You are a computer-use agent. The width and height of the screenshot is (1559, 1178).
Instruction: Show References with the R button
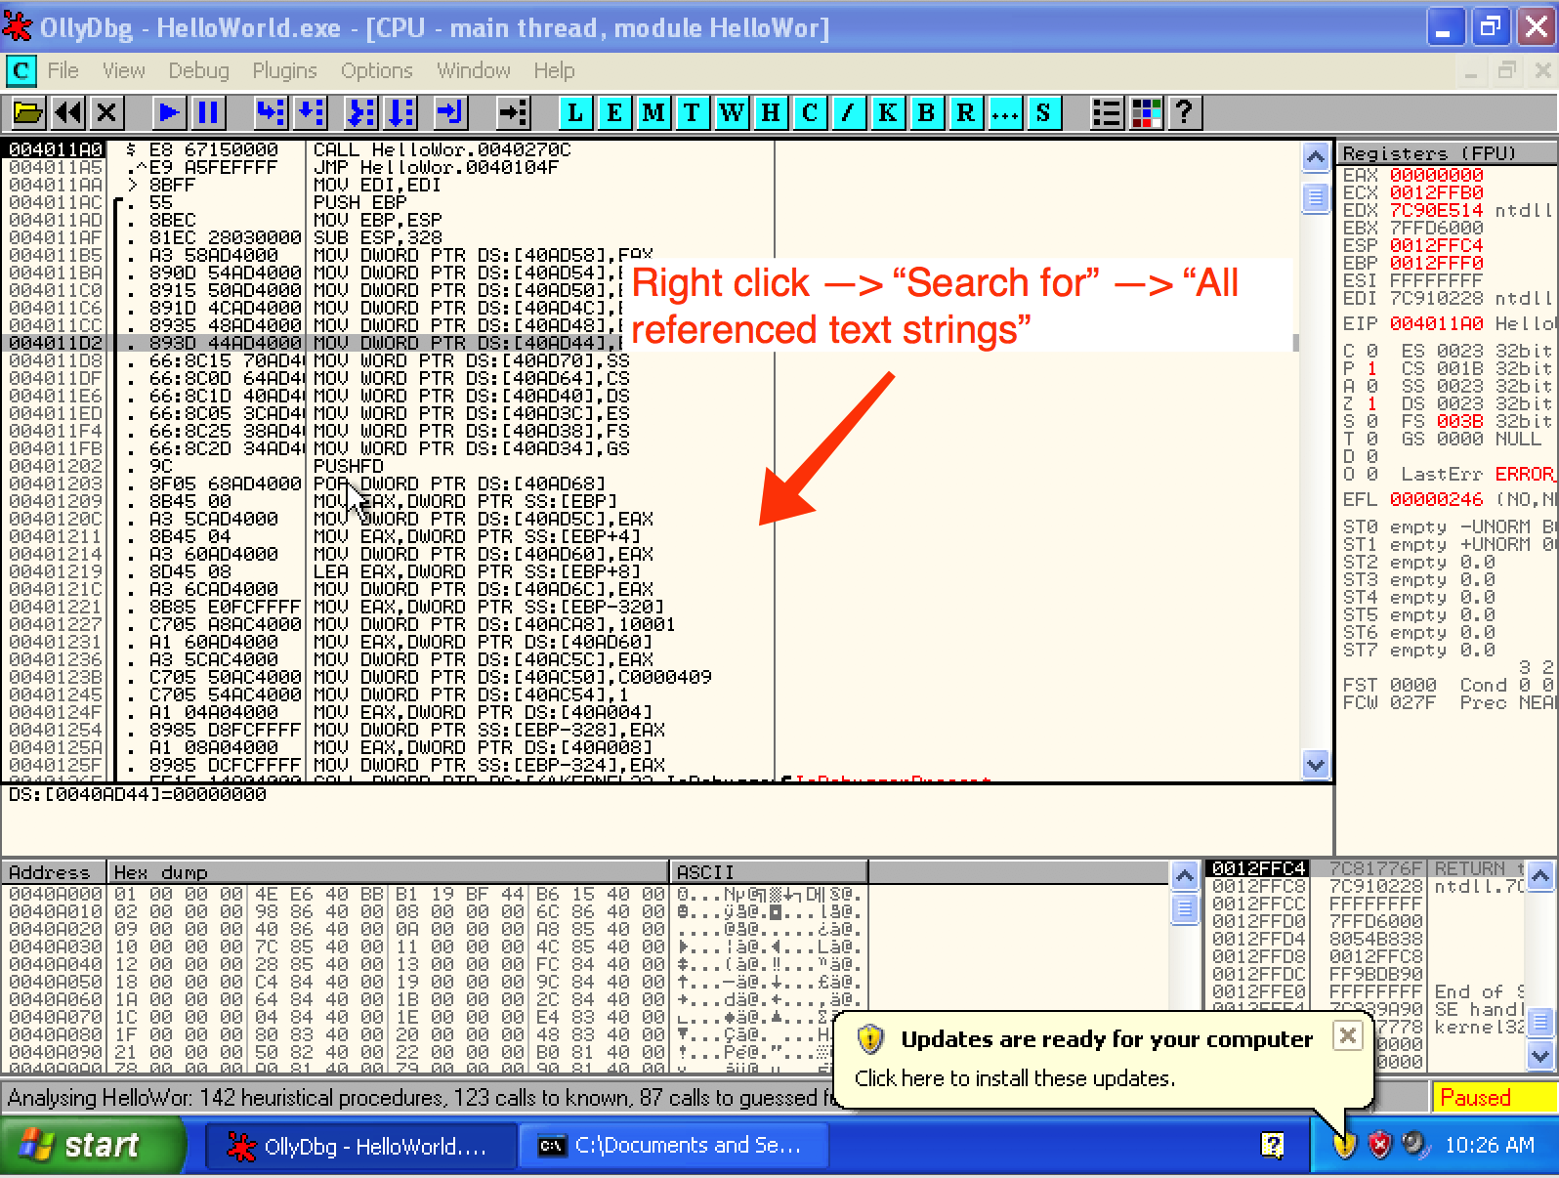point(965,112)
